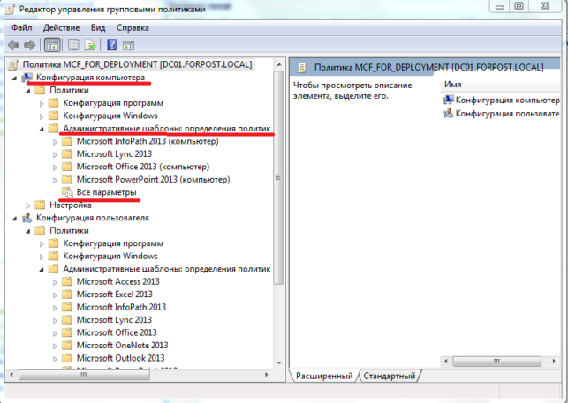Click the Properties toolbar icon

(73, 45)
